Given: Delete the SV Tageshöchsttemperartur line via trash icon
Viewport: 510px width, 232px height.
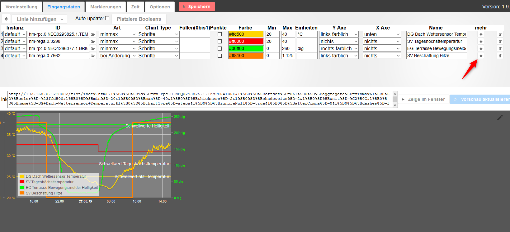Looking at the screenshot, I should pyautogui.click(x=500, y=42).
